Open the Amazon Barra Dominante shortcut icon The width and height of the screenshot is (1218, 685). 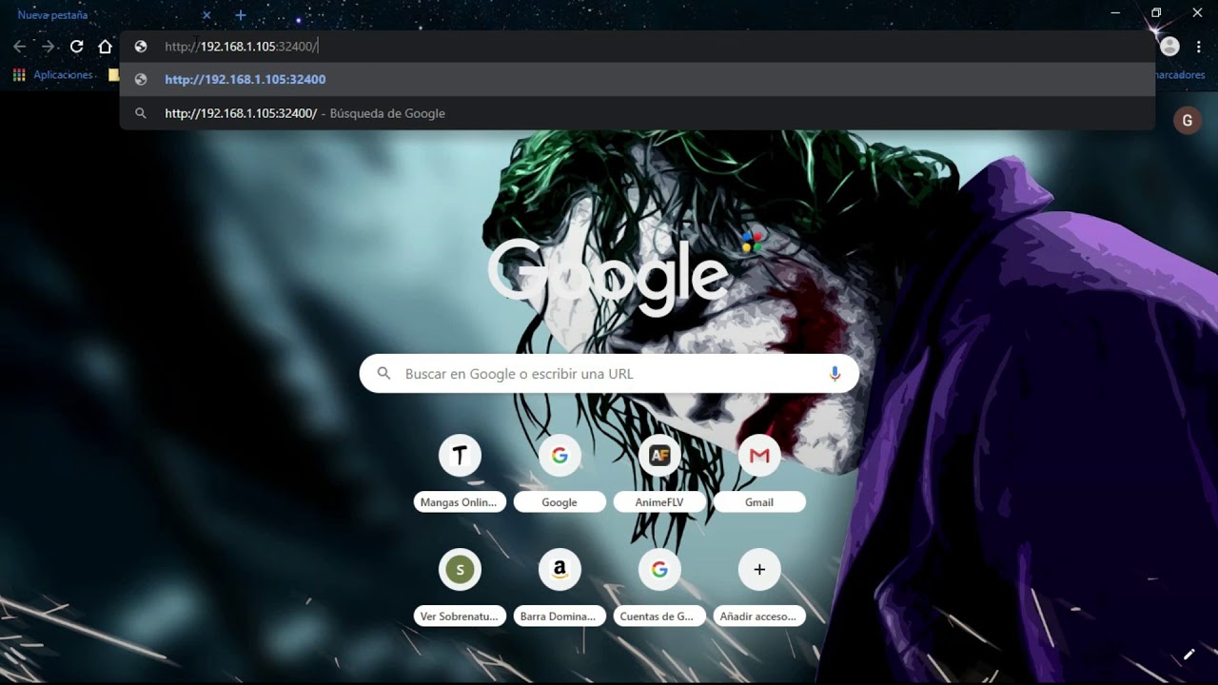coord(560,571)
